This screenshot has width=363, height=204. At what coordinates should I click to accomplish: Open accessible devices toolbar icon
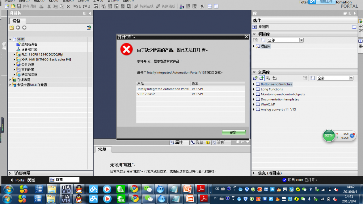pyautogui.click(x=181, y=6)
